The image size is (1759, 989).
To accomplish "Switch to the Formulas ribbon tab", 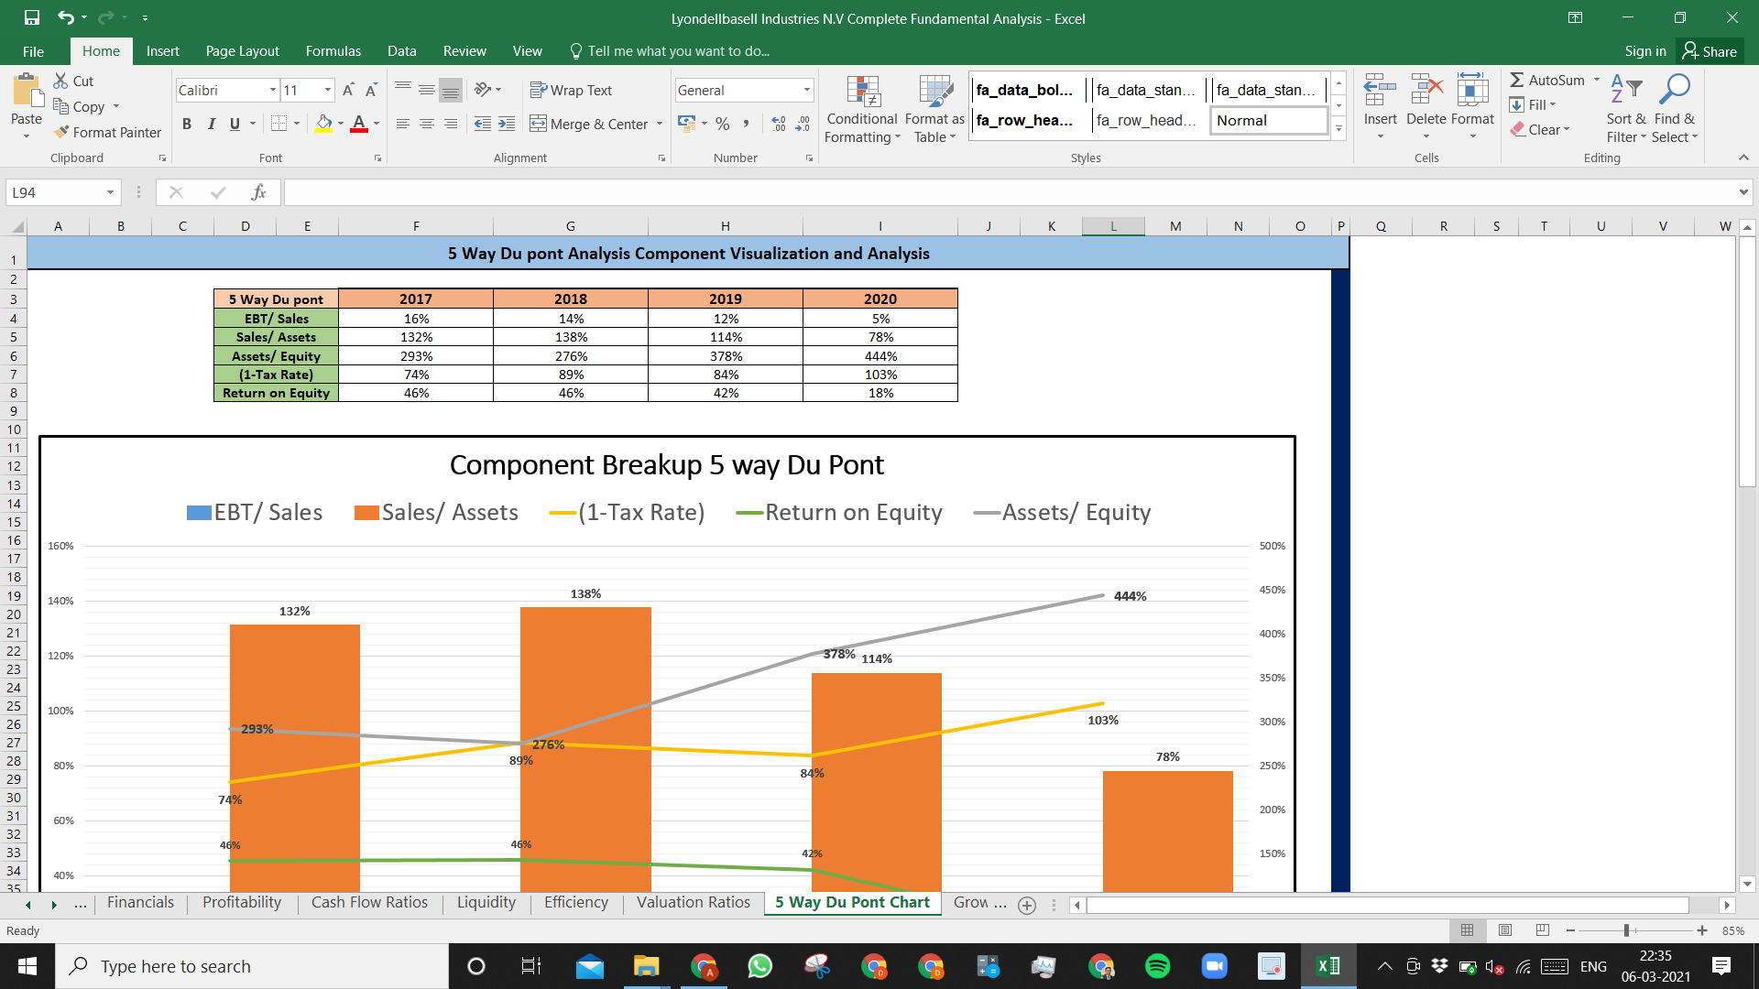I will click(333, 51).
